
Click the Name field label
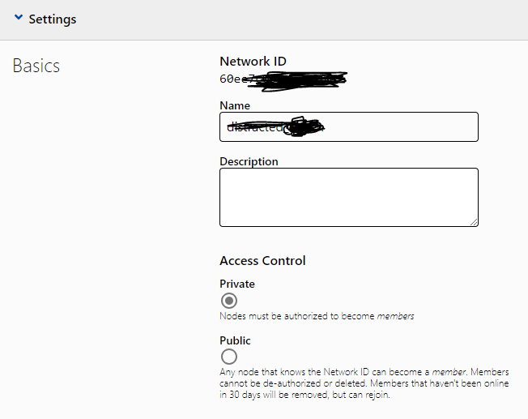tap(235, 105)
